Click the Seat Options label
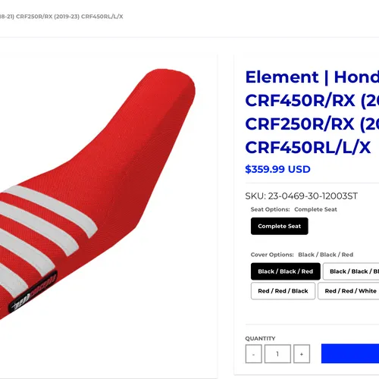This screenshot has height=379, width=379. point(270,209)
